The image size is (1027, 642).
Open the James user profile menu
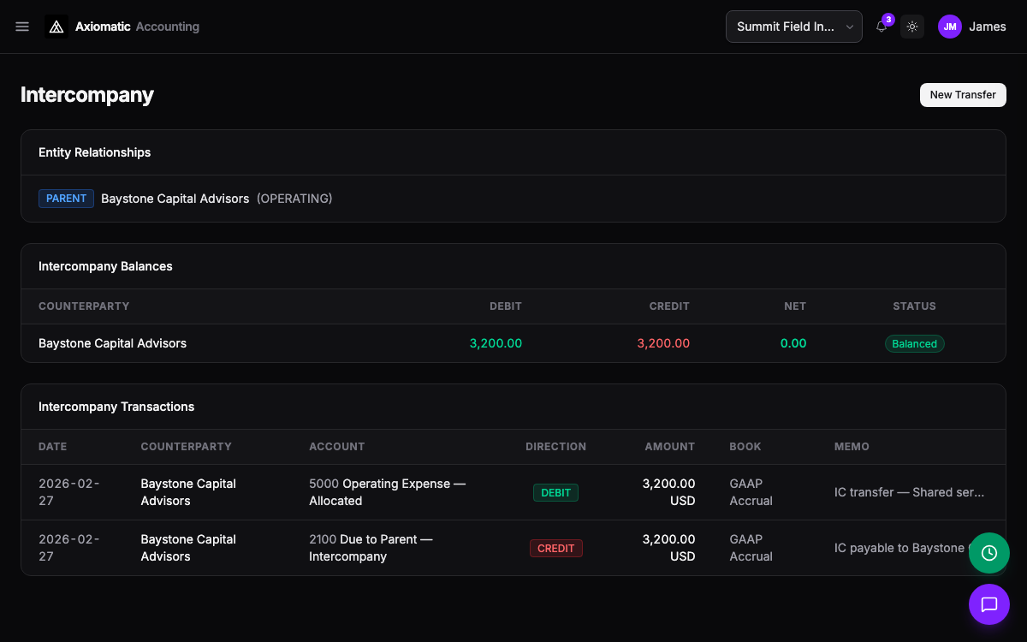pyautogui.click(x=972, y=27)
